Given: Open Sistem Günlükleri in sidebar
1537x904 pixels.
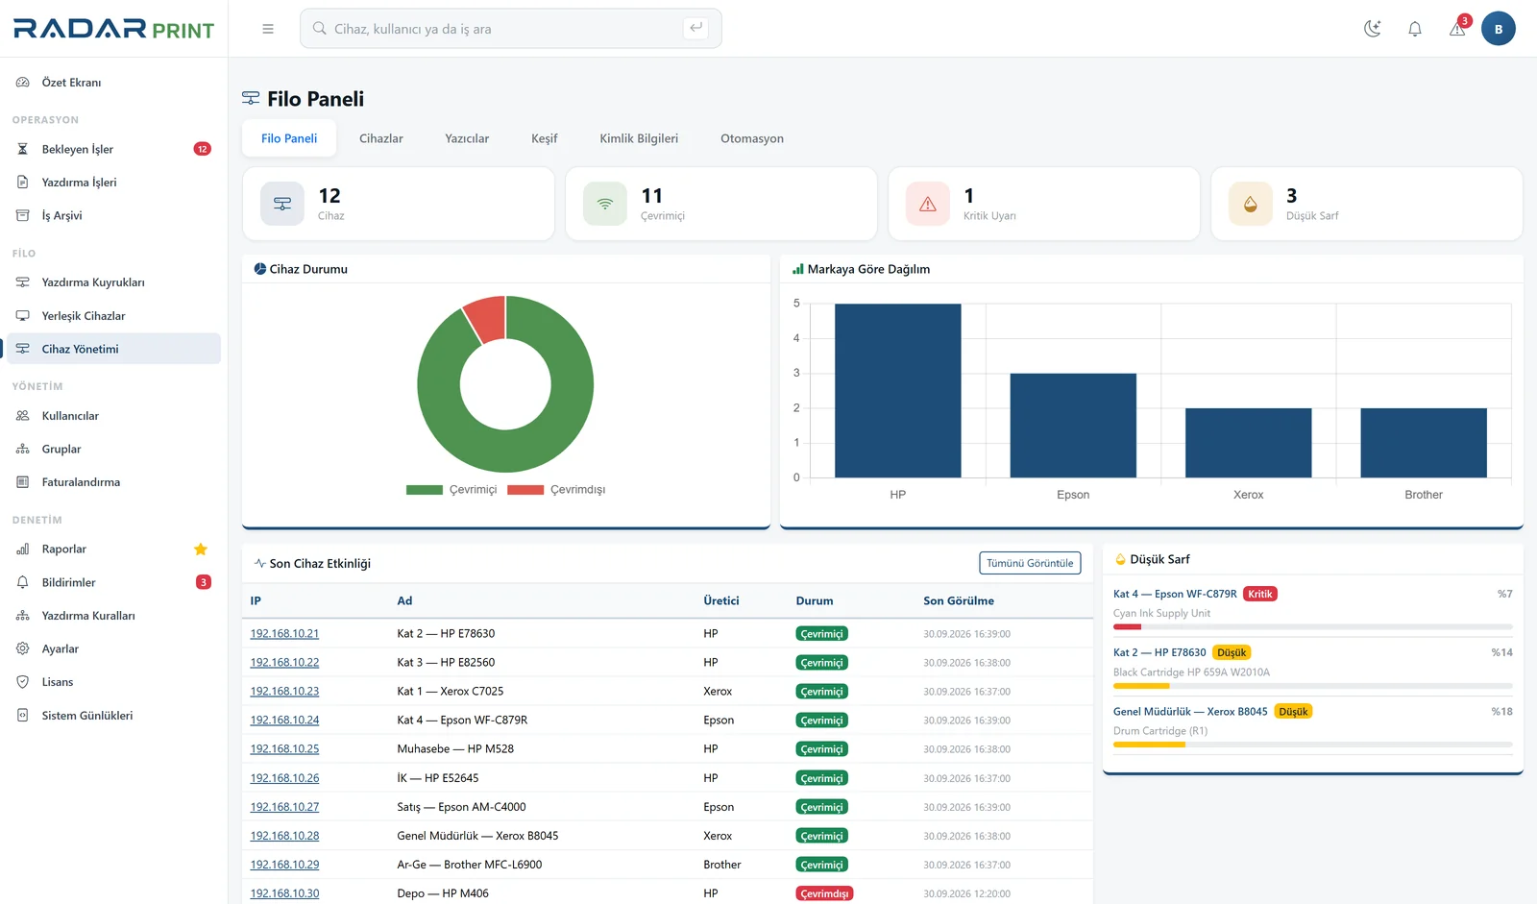Looking at the screenshot, I should 113,716.
